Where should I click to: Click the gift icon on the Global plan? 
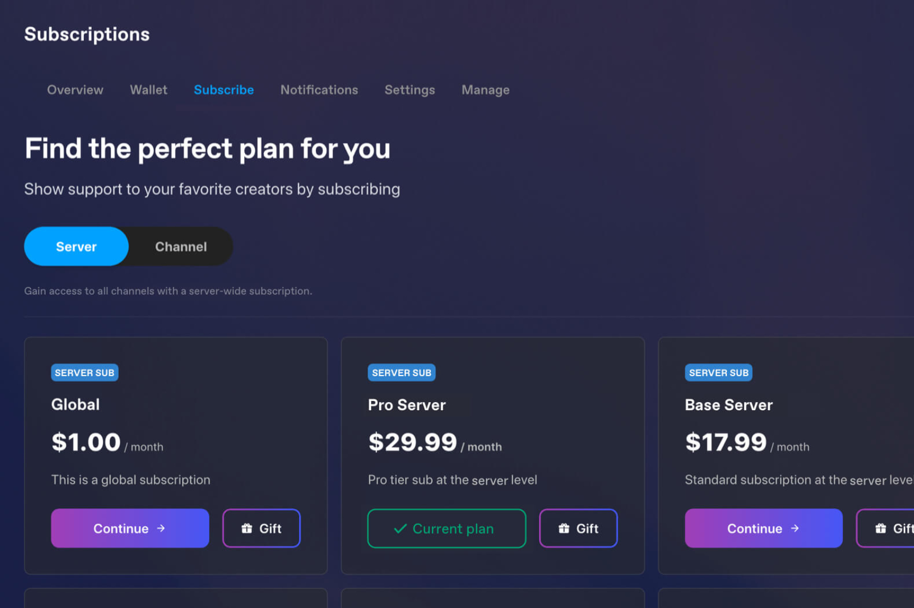247,528
